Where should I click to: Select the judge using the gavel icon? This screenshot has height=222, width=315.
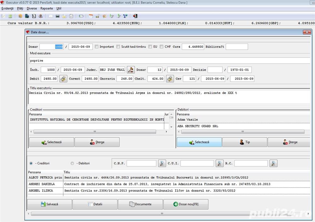(x=131, y=69)
